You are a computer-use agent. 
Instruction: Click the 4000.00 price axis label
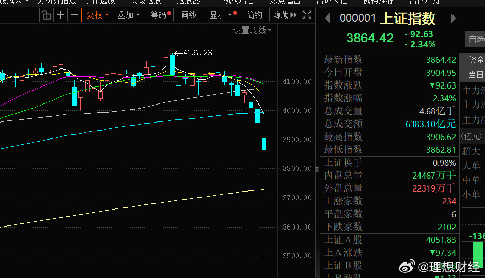point(297,110)
